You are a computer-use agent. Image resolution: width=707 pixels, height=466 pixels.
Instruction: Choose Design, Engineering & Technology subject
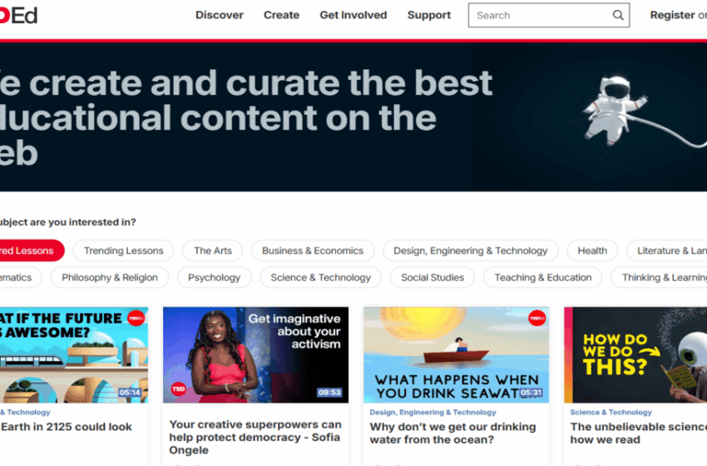tap(470, 250)
